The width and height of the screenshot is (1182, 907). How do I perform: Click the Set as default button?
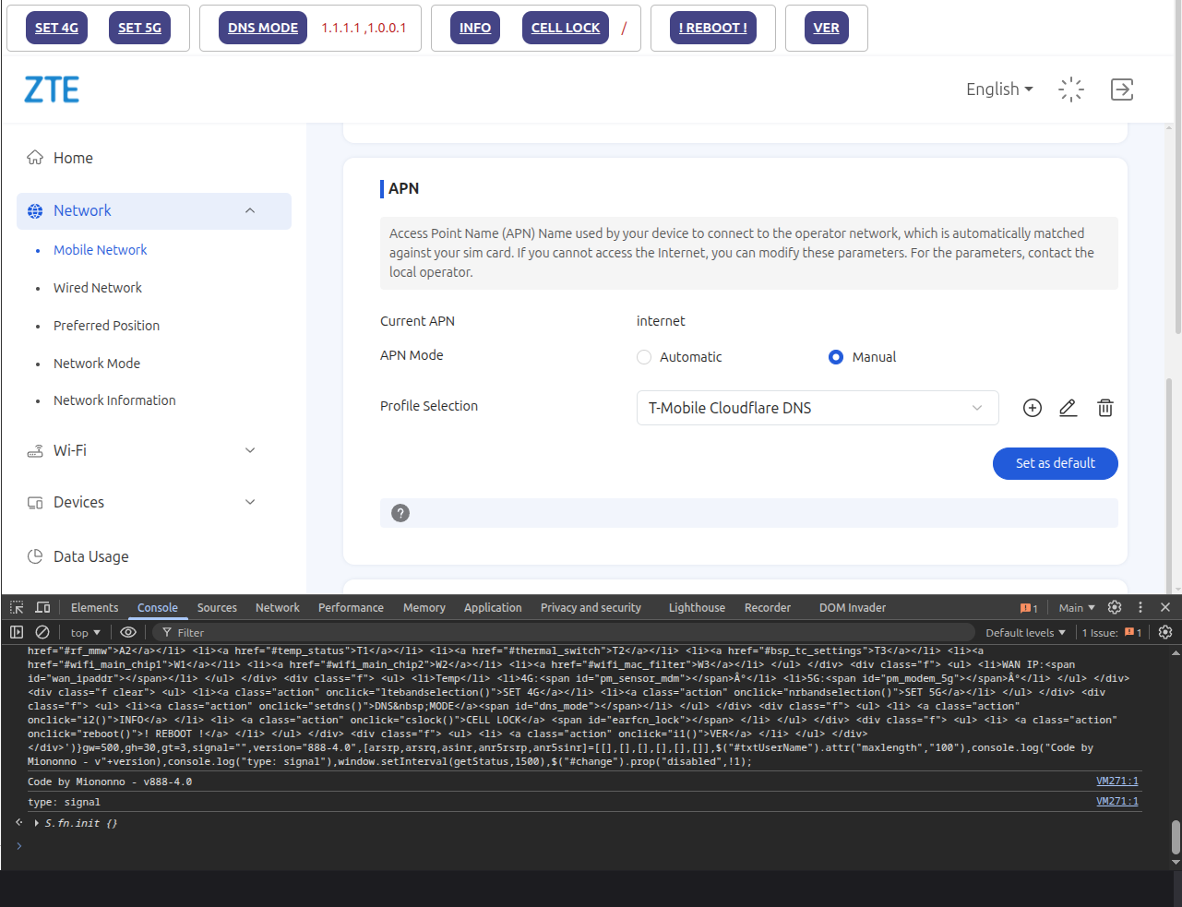tap(1055, 463)
